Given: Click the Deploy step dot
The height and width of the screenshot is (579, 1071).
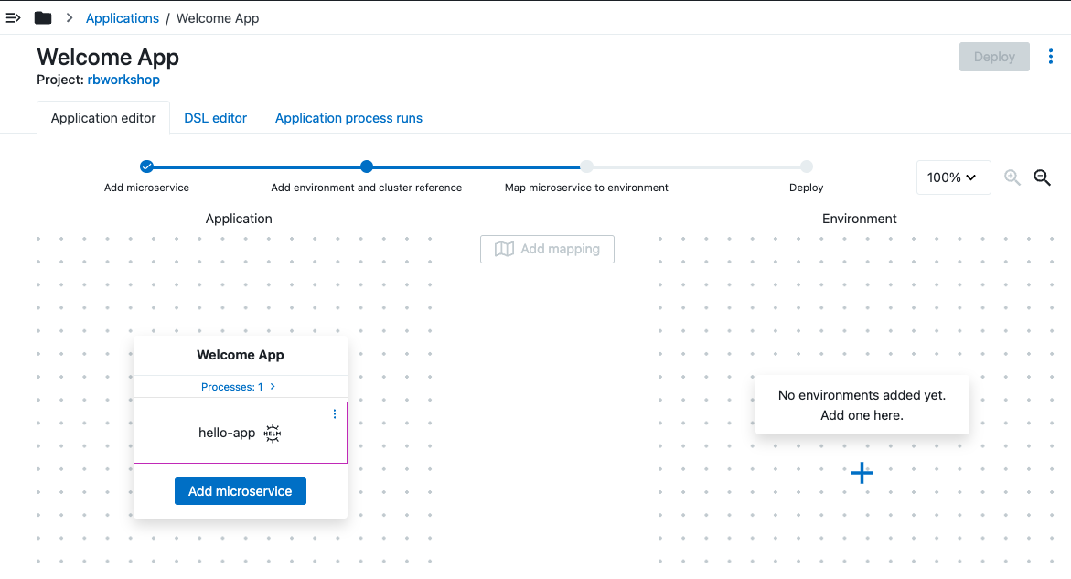Looking at the screenshot, I should (x=807, y=166).
